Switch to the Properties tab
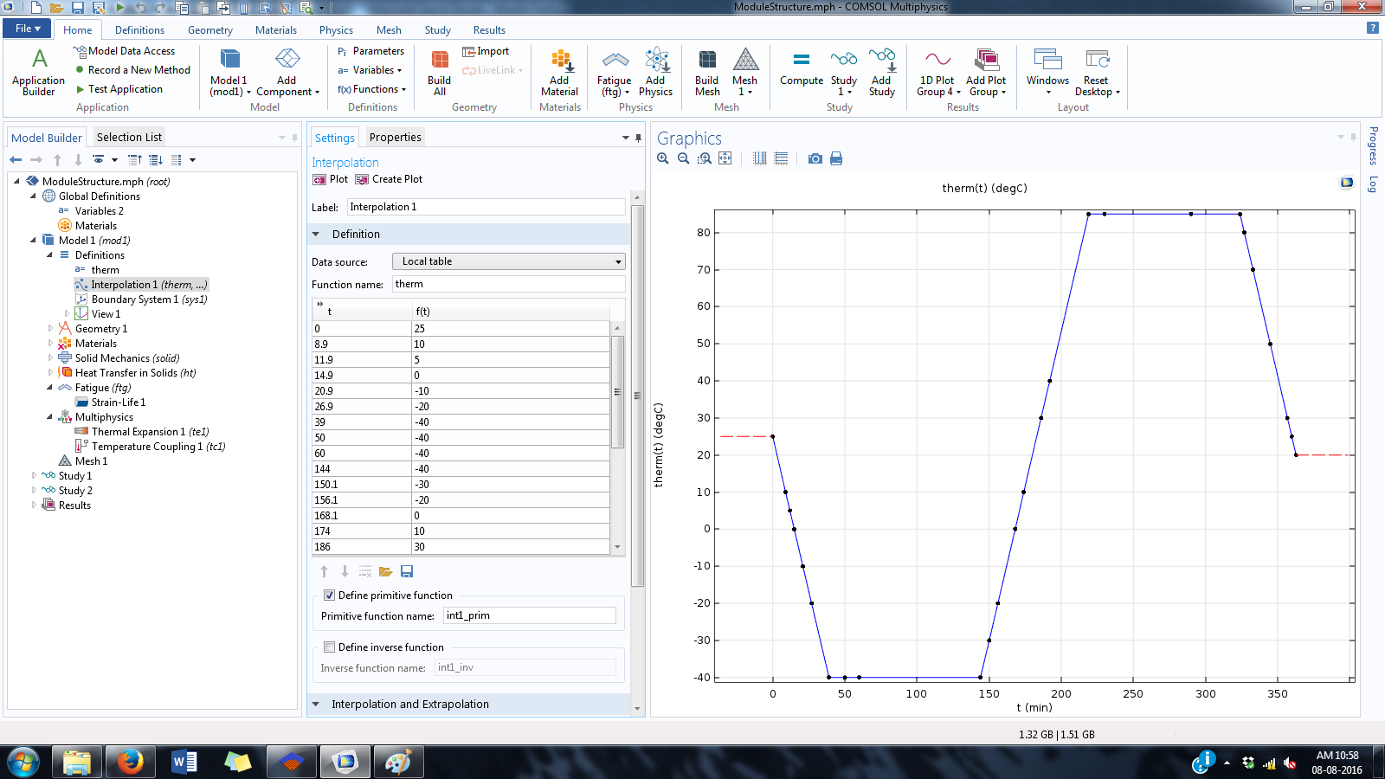 [395, 138]
